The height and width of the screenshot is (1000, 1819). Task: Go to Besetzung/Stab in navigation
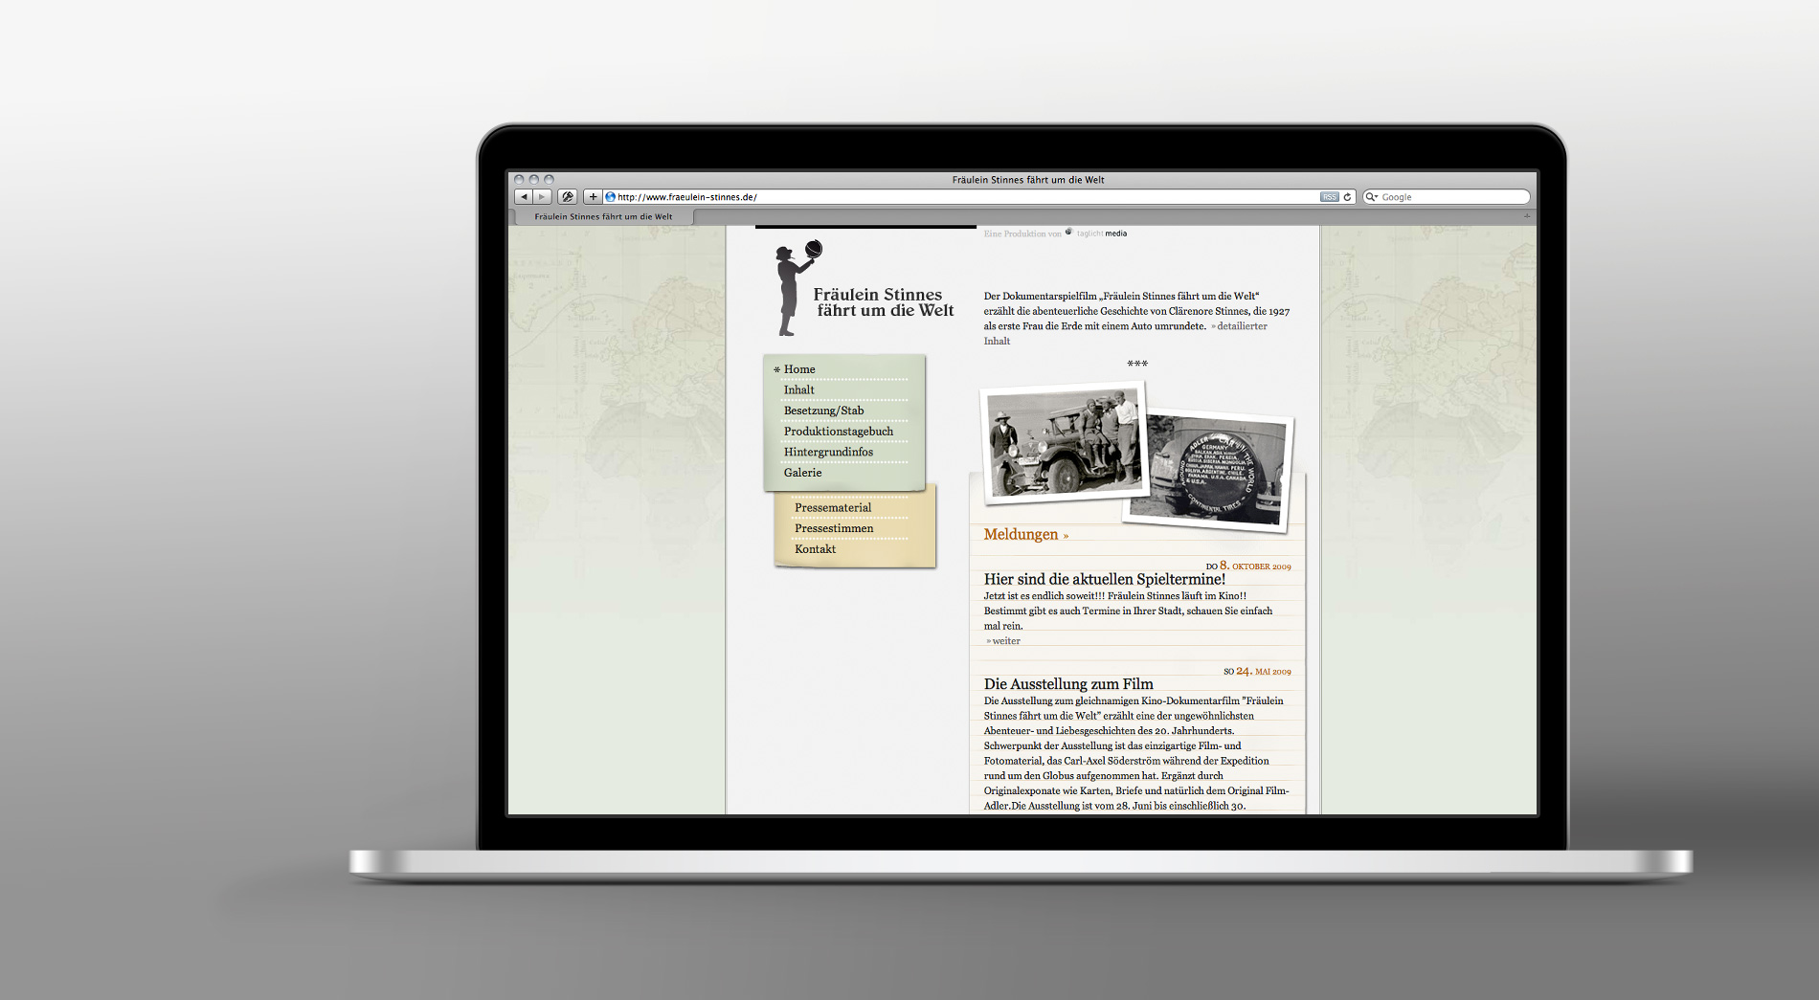tap(823, 411)
